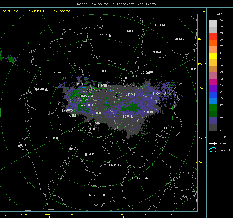Viewport: 233px width, 218px height.
Task: Click the HAVERI city label
Action: pyautogui.click(x=90, y=154)
